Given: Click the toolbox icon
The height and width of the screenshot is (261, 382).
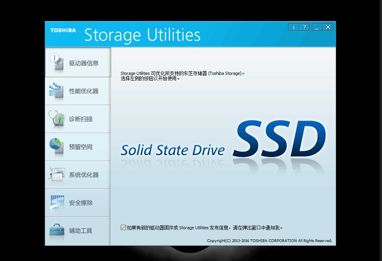Looking at the screenshot, I should (57, 230).
